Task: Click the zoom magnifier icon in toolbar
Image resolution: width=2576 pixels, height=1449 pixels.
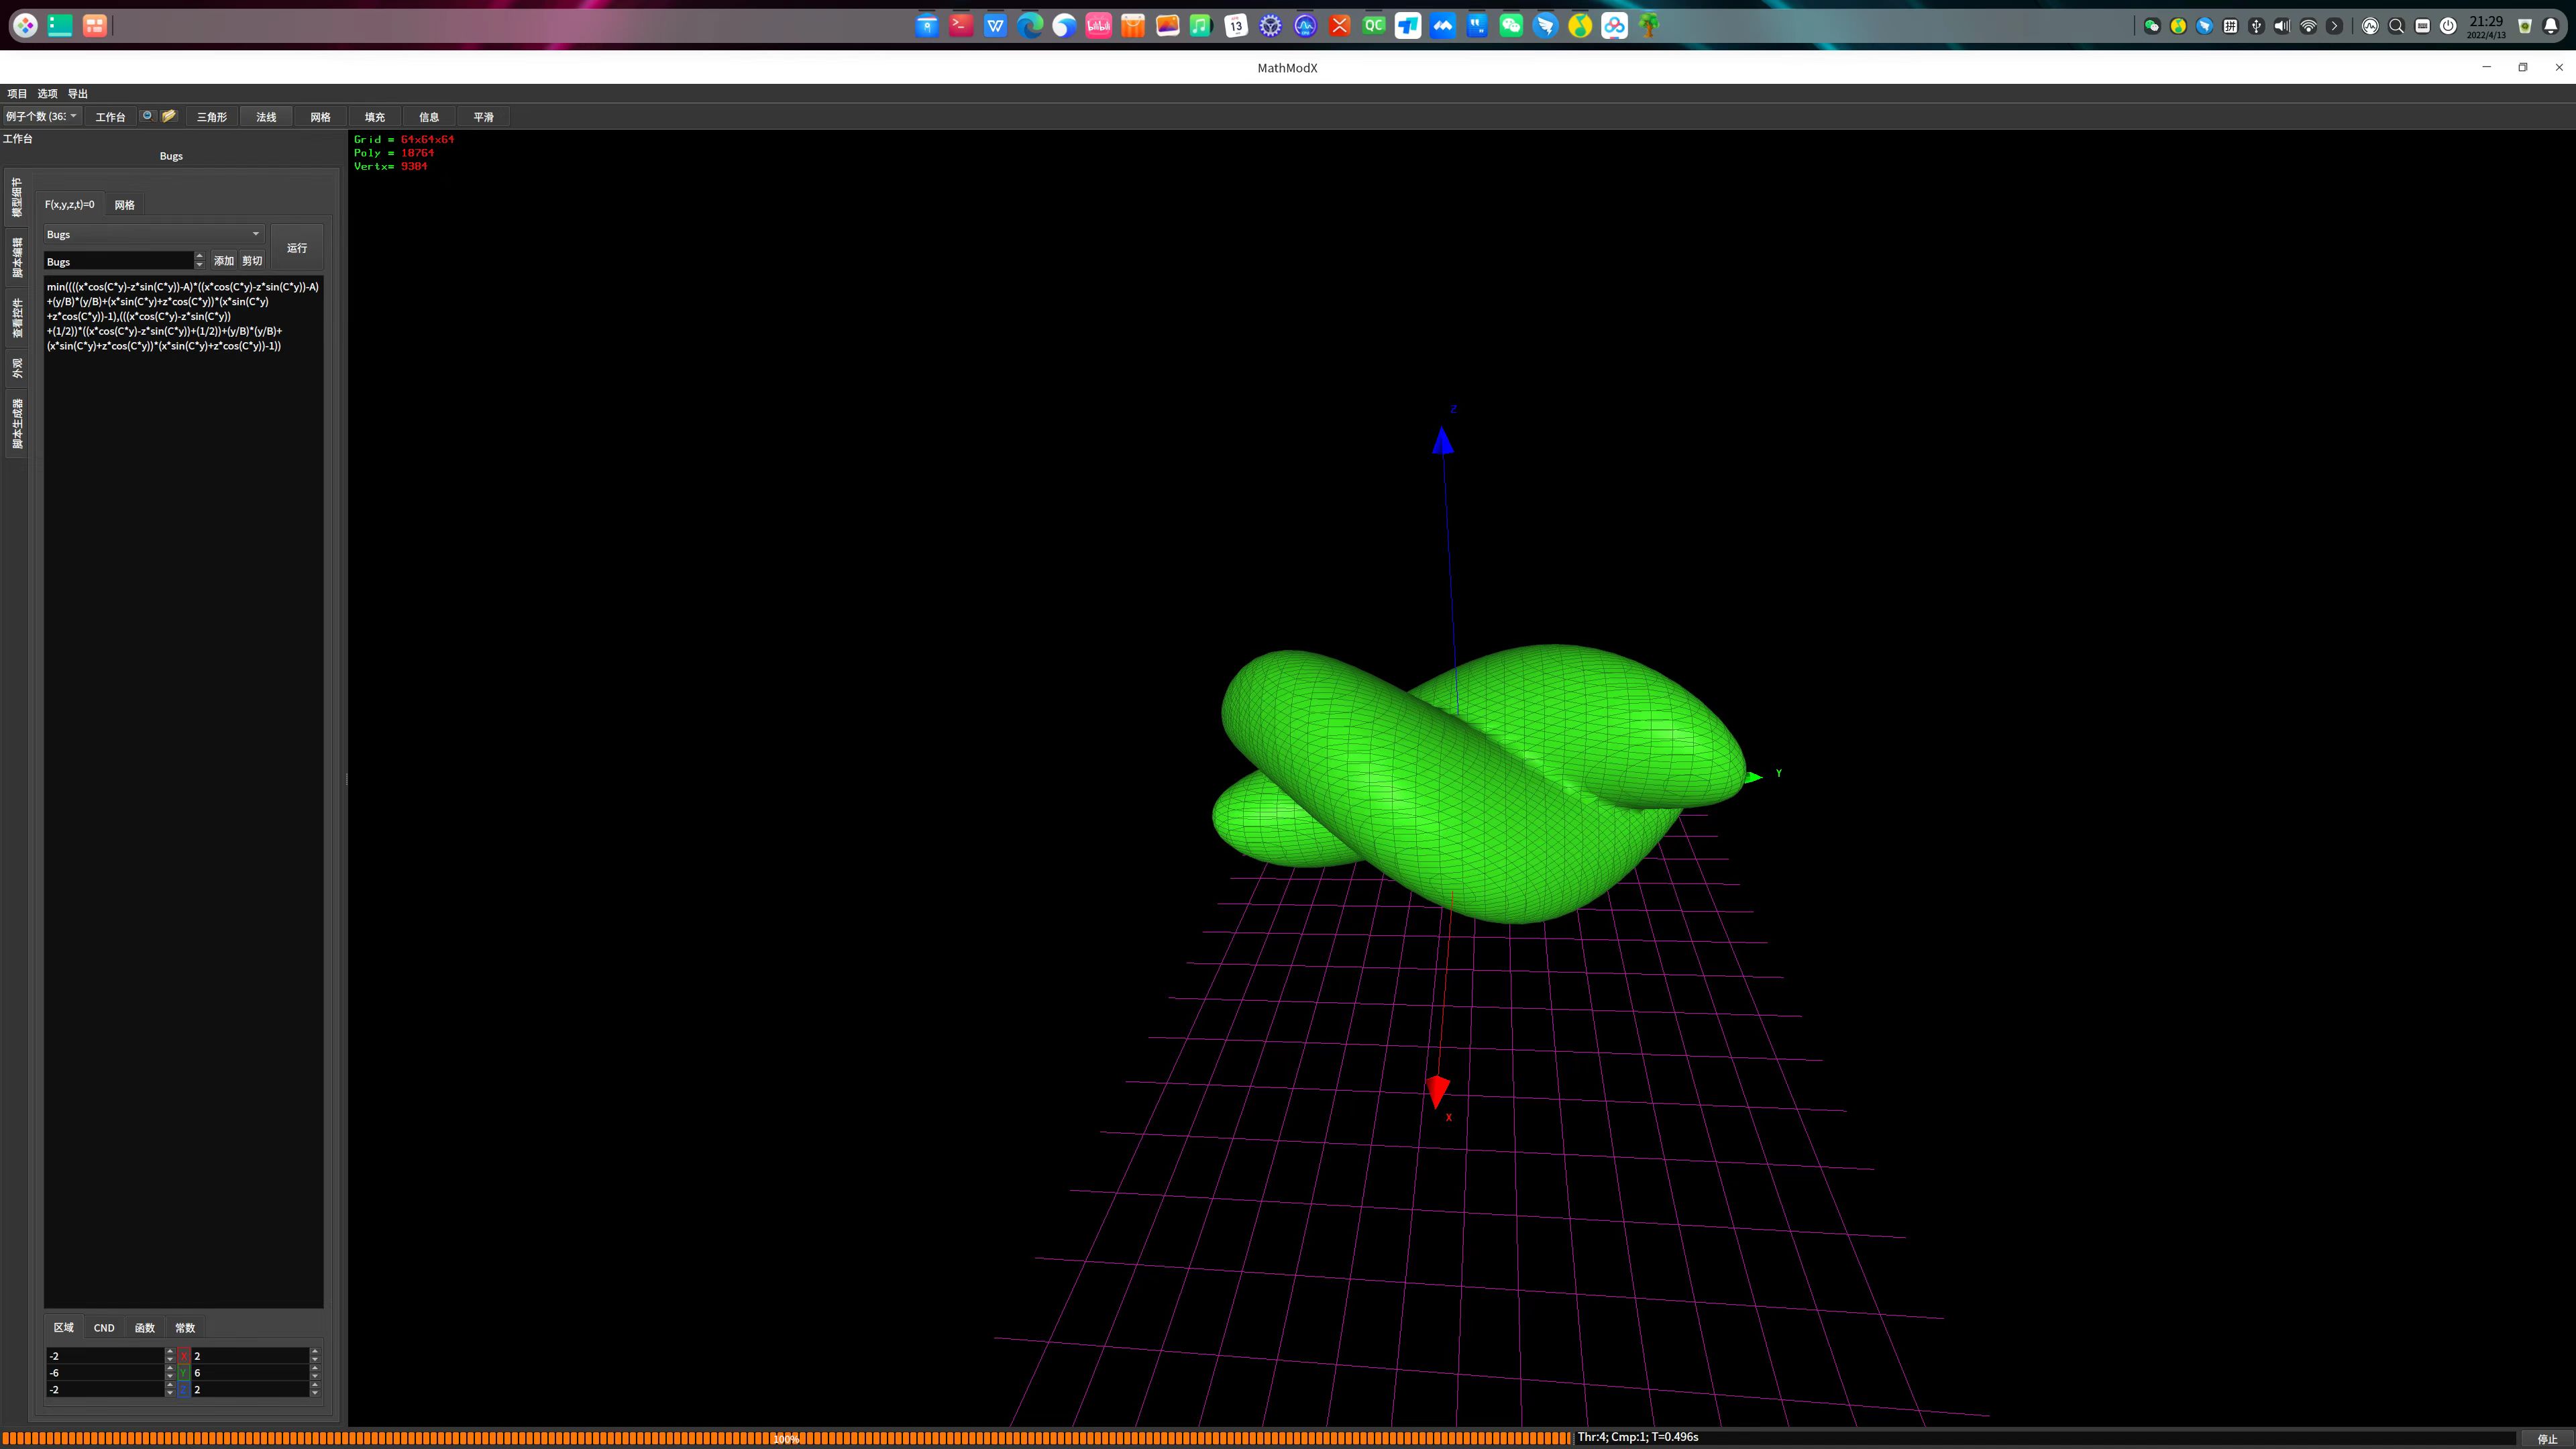Action: (147, 116)
